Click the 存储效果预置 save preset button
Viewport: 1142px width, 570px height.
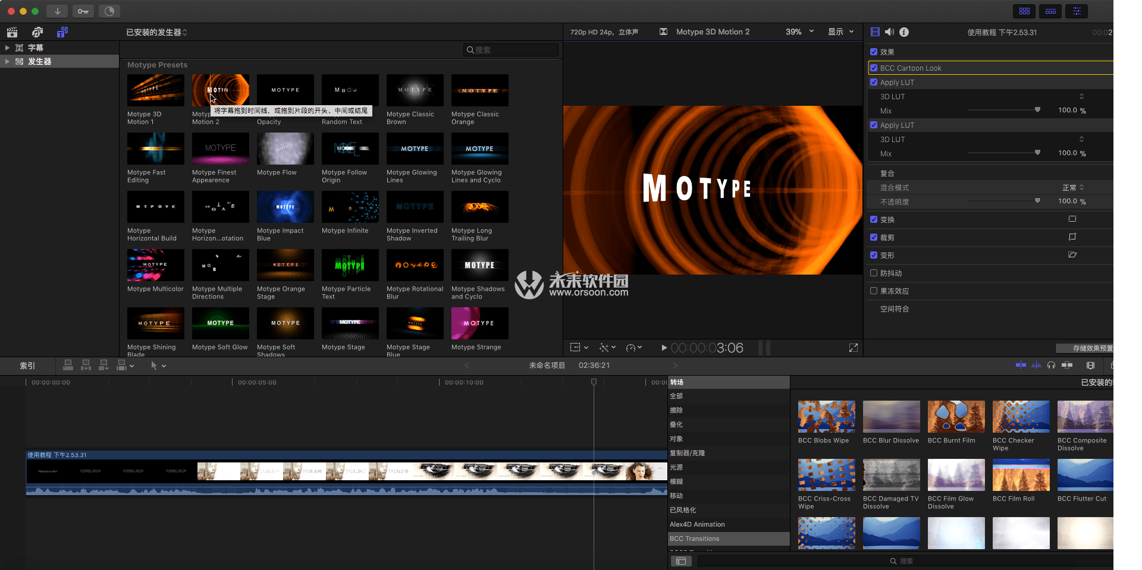click(x=1085, y=348)
